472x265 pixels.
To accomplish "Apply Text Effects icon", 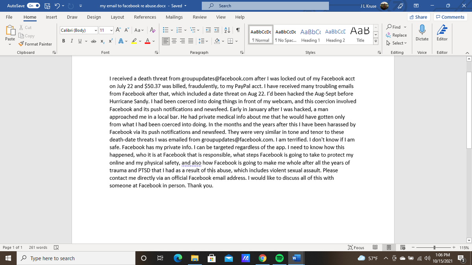I will coord(120,40).
